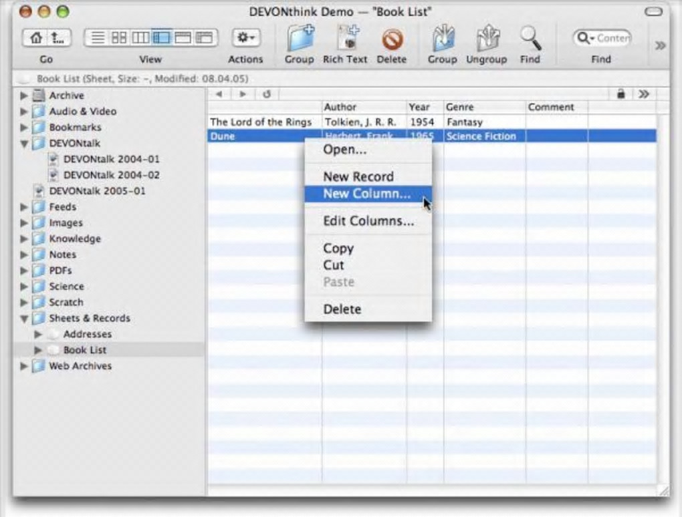Click the red Delete toolbar icon
The image size is (682, 517).
(x=392, y=40)
